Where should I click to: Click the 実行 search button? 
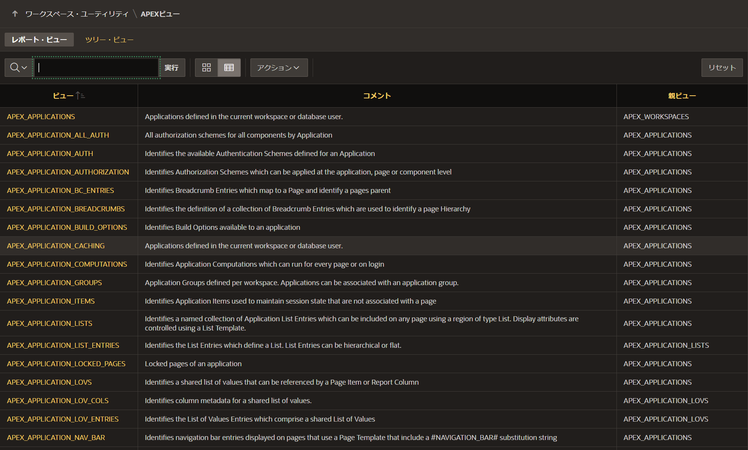click(x=172, y=68)
